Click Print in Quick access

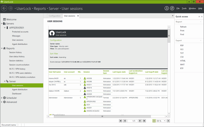[x=182, y=31]
